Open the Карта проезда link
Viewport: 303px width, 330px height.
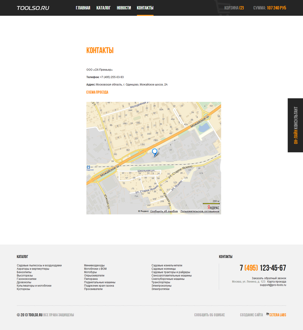[276, 281]
